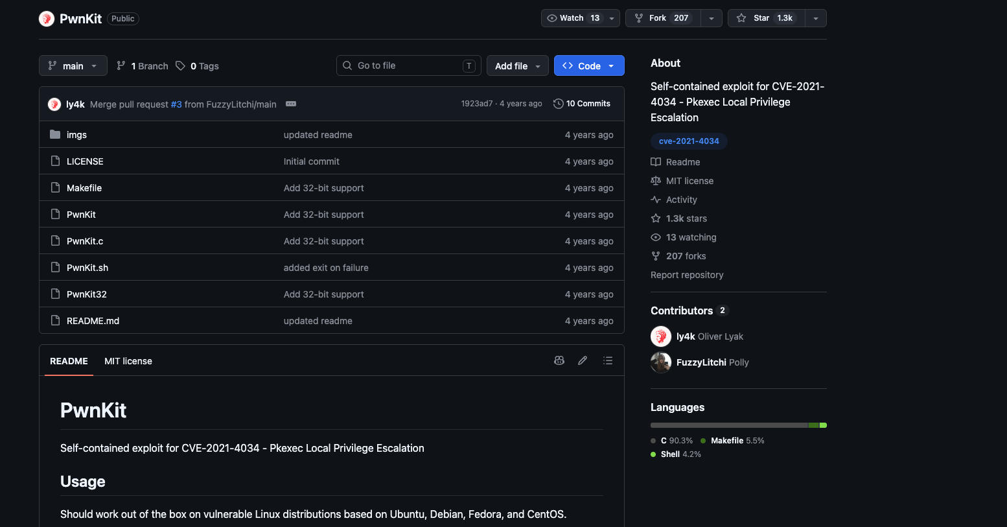
Task: Open the Activity link
Action: [674, 200]
